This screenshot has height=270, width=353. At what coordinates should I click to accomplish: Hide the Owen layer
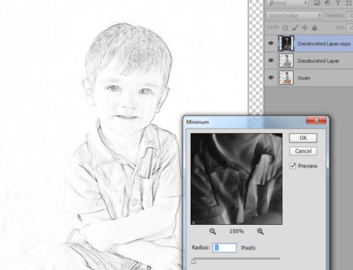tap(271, 78)
